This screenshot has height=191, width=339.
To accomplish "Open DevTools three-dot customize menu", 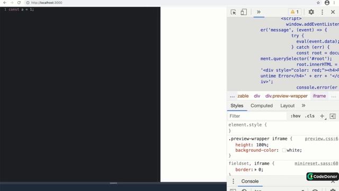I will click(x=322, y=12).
